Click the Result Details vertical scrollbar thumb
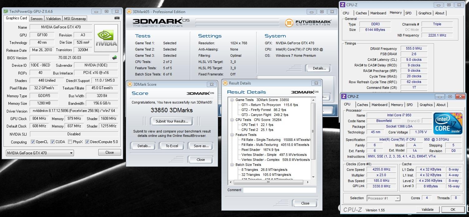469x217 pixels. 314,132
